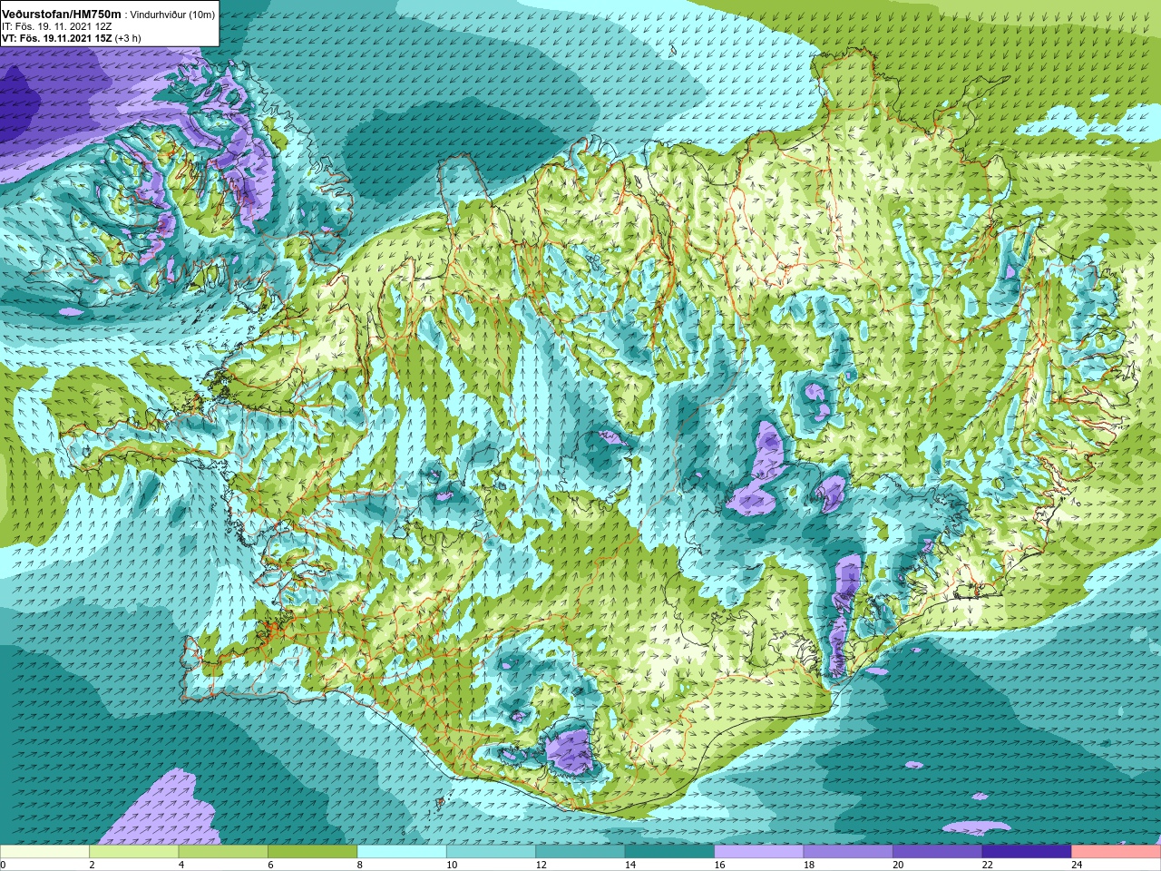
Task: Click the 'VT: Fös. 19.11.2021 15Z' line
Action: [x=56, y=38]
